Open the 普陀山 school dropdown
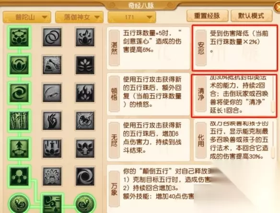 pyautogui.click(x=27, y=17)
